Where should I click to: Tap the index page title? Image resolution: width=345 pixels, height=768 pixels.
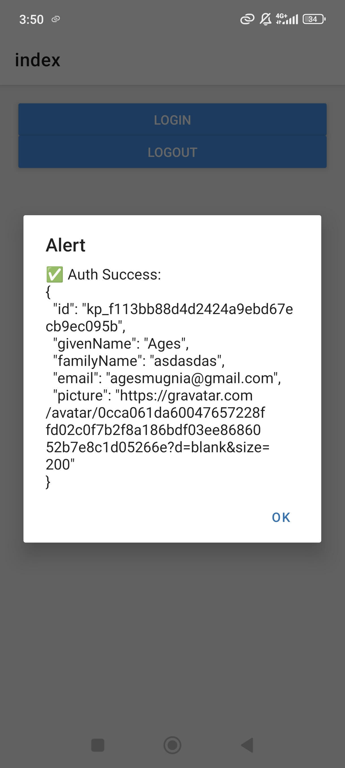pos(38,60)
